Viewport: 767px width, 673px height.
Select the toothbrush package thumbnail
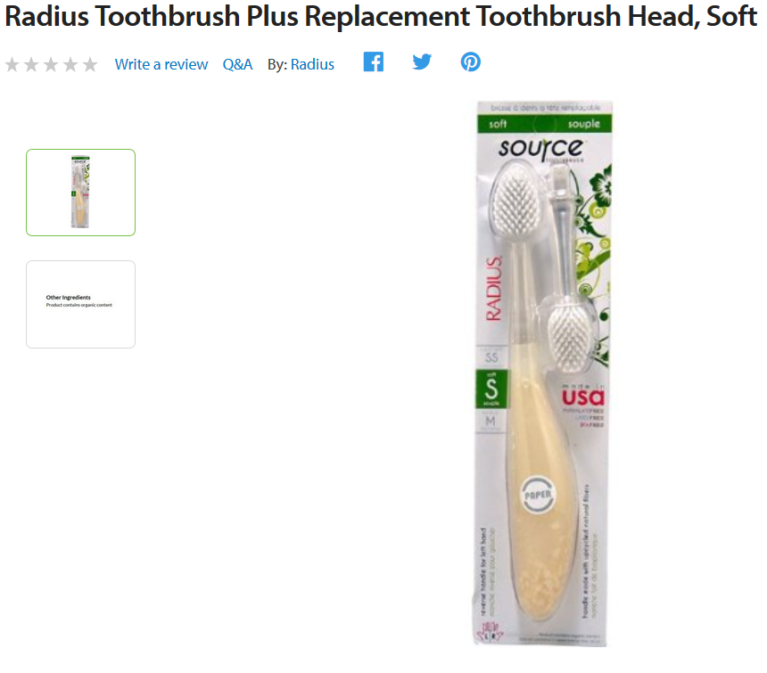(x=80, y=193)
